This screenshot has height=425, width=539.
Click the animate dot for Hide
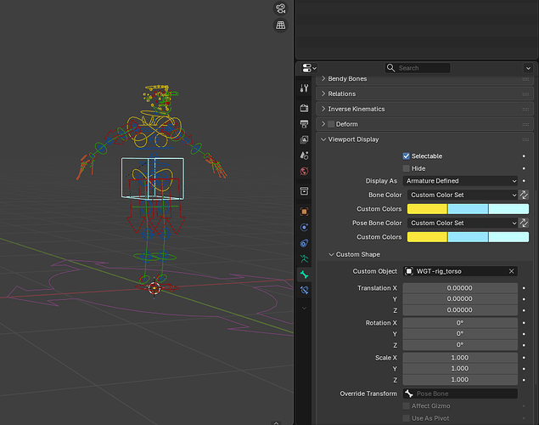pos(524,168)
